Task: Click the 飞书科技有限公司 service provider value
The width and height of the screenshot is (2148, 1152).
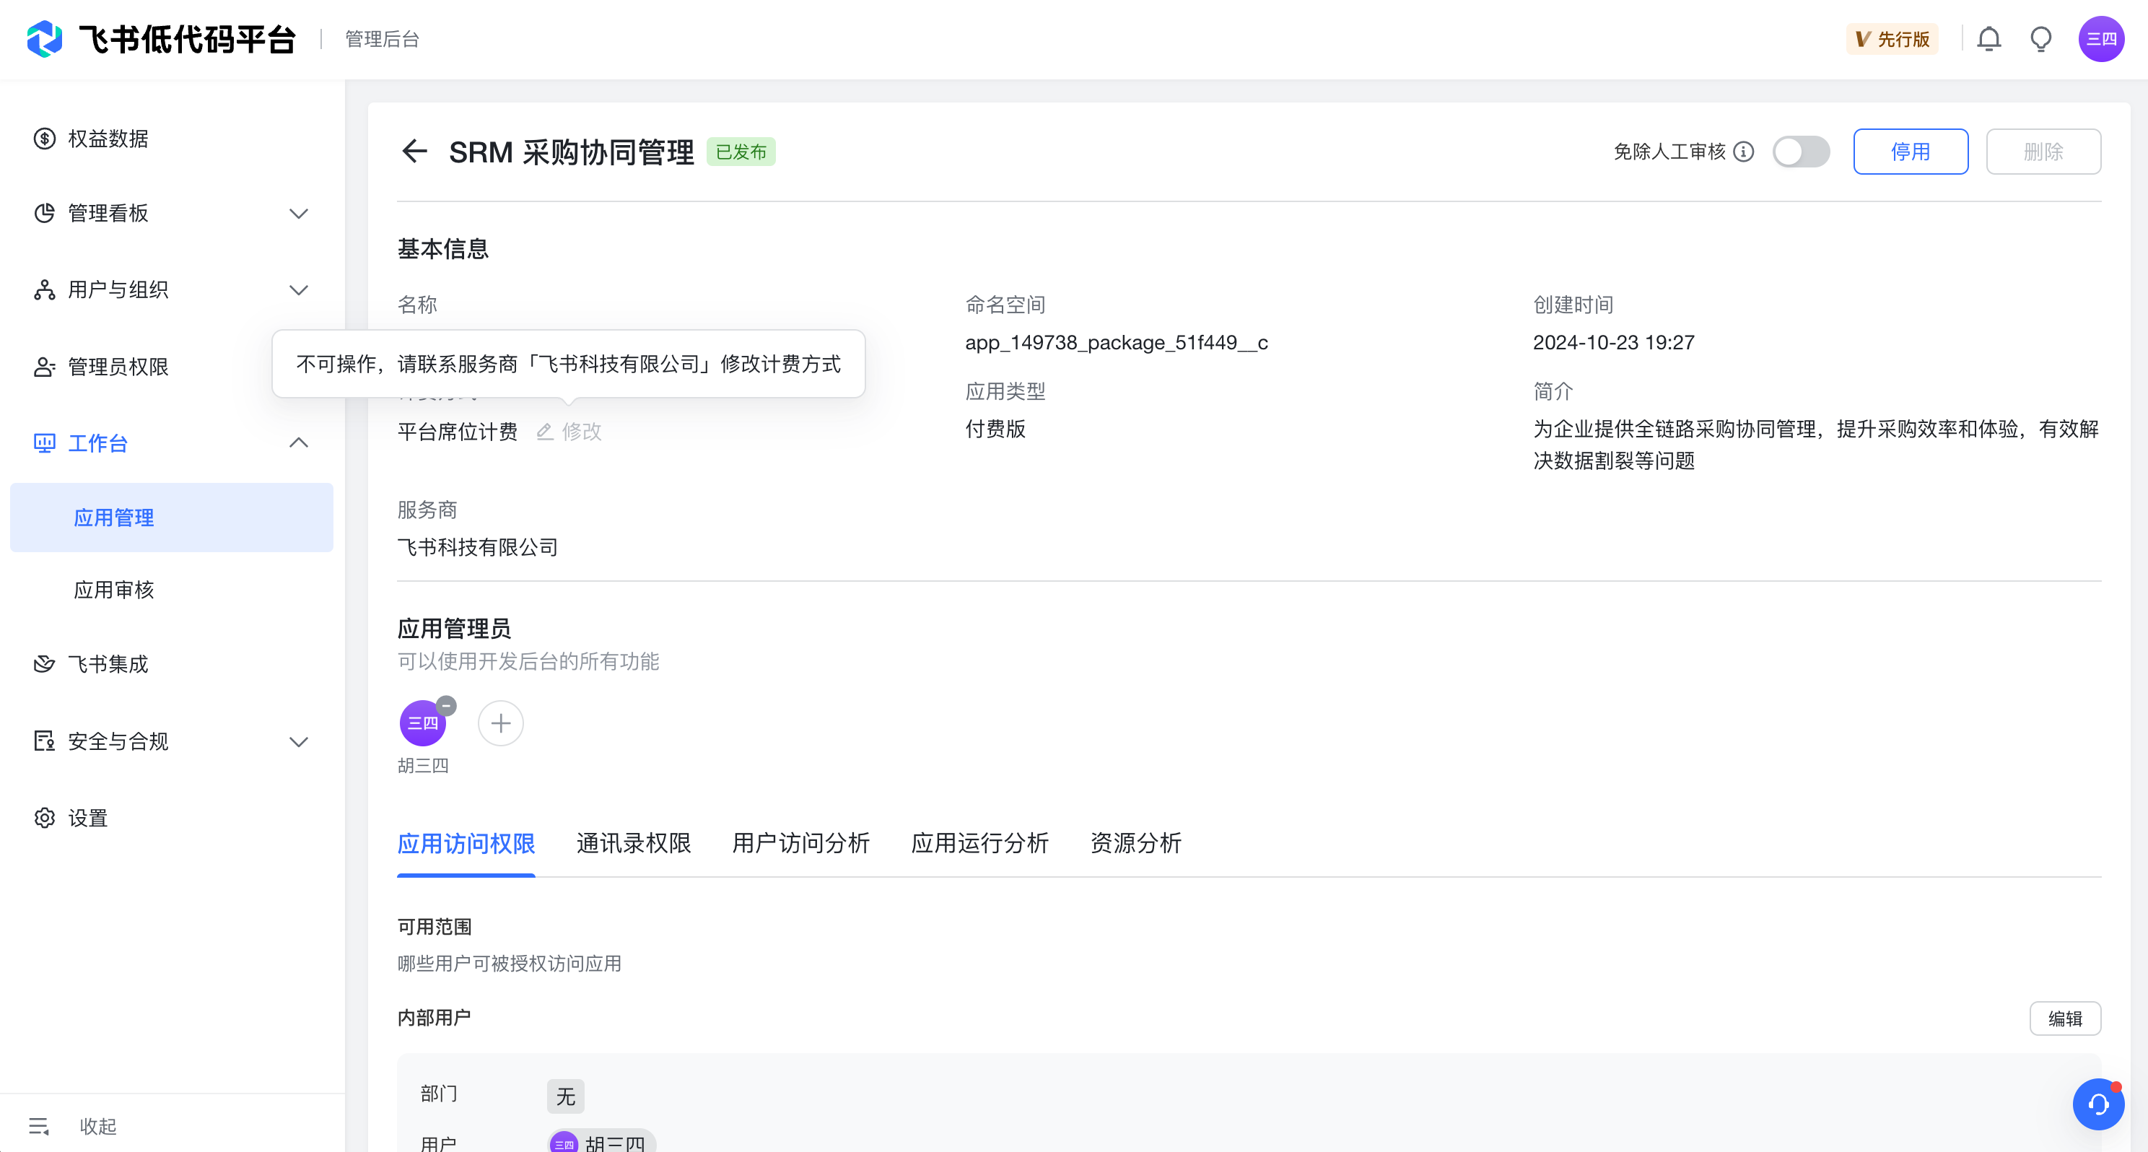Action: 478,547
